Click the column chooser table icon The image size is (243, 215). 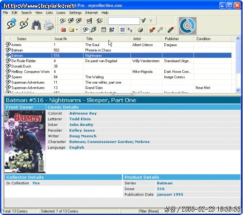click(104, 30)
